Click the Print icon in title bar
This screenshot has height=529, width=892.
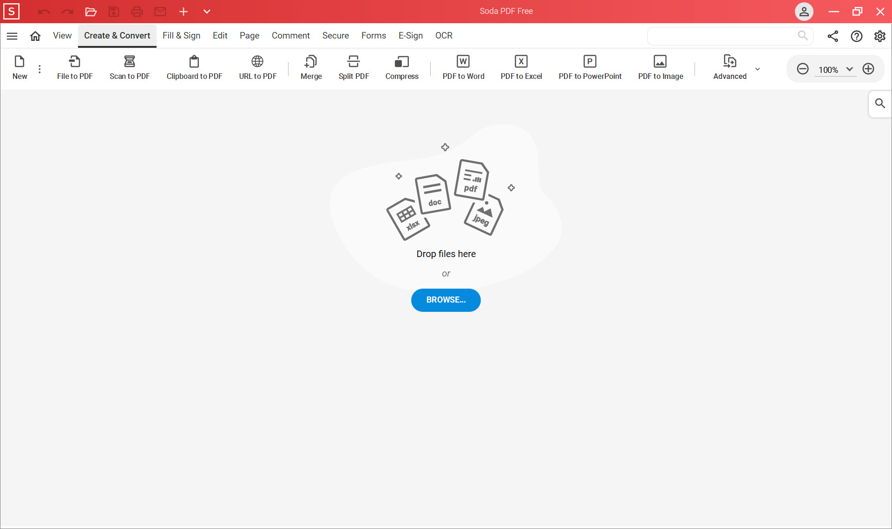click(137, 12)
